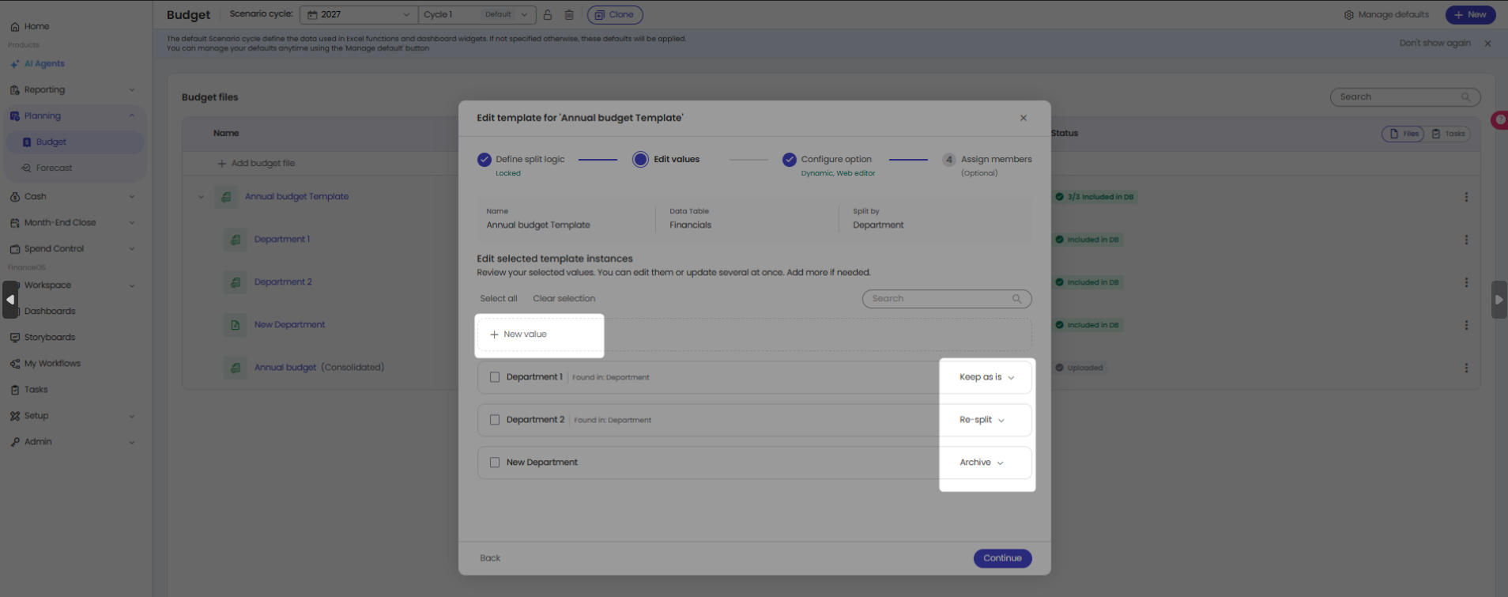1508x597 pixels.
Task: Click the left-edge sidebar collapse arrow
Action: click(x=9, y=300)
